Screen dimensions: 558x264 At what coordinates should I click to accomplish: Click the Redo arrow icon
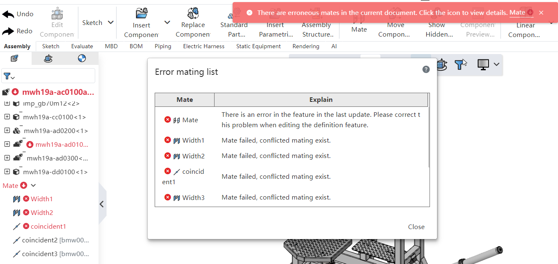(8, 31)
